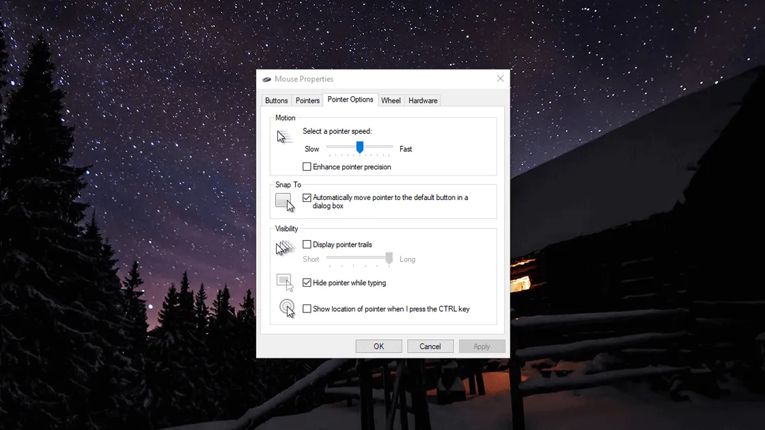Click the OK button
The height and width of the screenshot is (430, 765).
tap(378, 346)
